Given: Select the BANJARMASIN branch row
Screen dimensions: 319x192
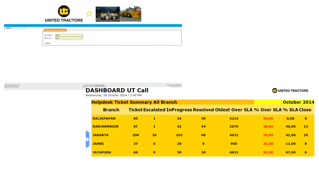Looking at the screenshot, I should (x=203, y=126).
